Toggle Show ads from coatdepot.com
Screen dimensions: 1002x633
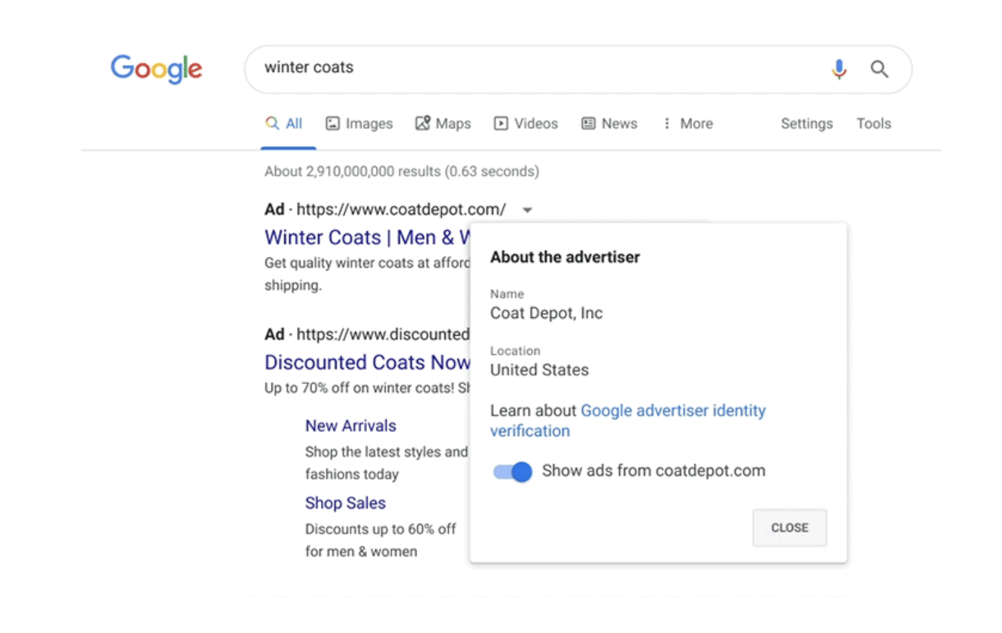pos(512,472)
